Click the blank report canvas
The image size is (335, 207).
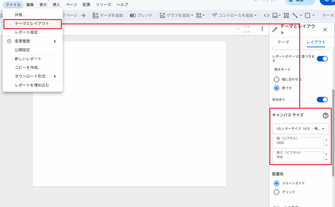point(130,114)
